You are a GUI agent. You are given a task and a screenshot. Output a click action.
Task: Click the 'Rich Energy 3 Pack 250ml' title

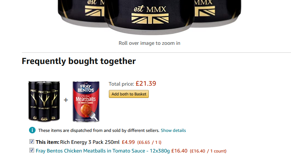[x=90, y=142]
